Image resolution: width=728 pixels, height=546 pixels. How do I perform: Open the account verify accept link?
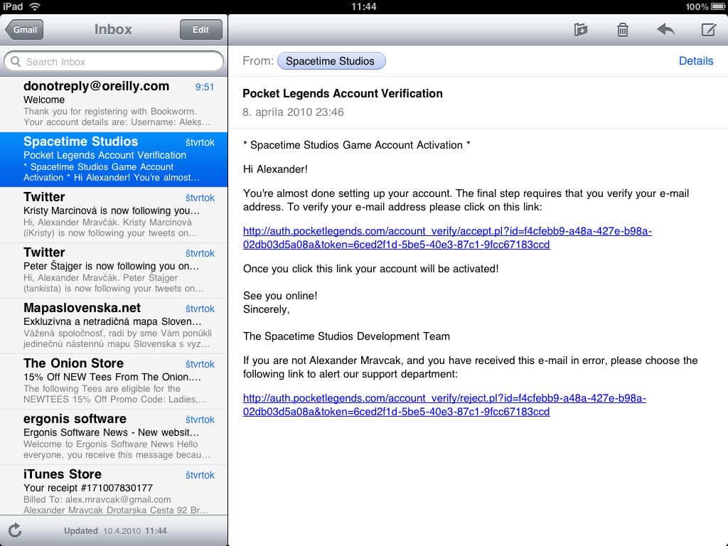[x=447, y=237]
